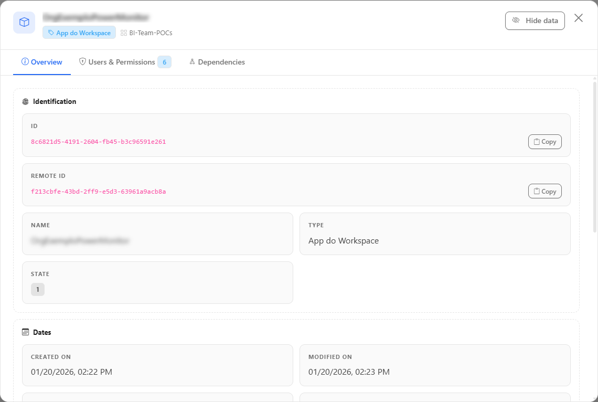598x402 pixels.
Task: Click the App do Workspace tag badge
Action: (x=79, y=33)
